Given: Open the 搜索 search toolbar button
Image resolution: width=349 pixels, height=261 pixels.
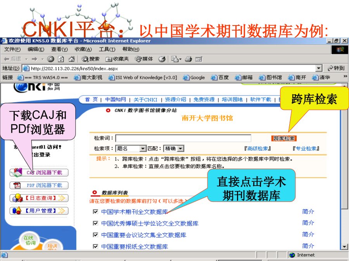Looking at the screenshot, I should (x=91, y=59).
